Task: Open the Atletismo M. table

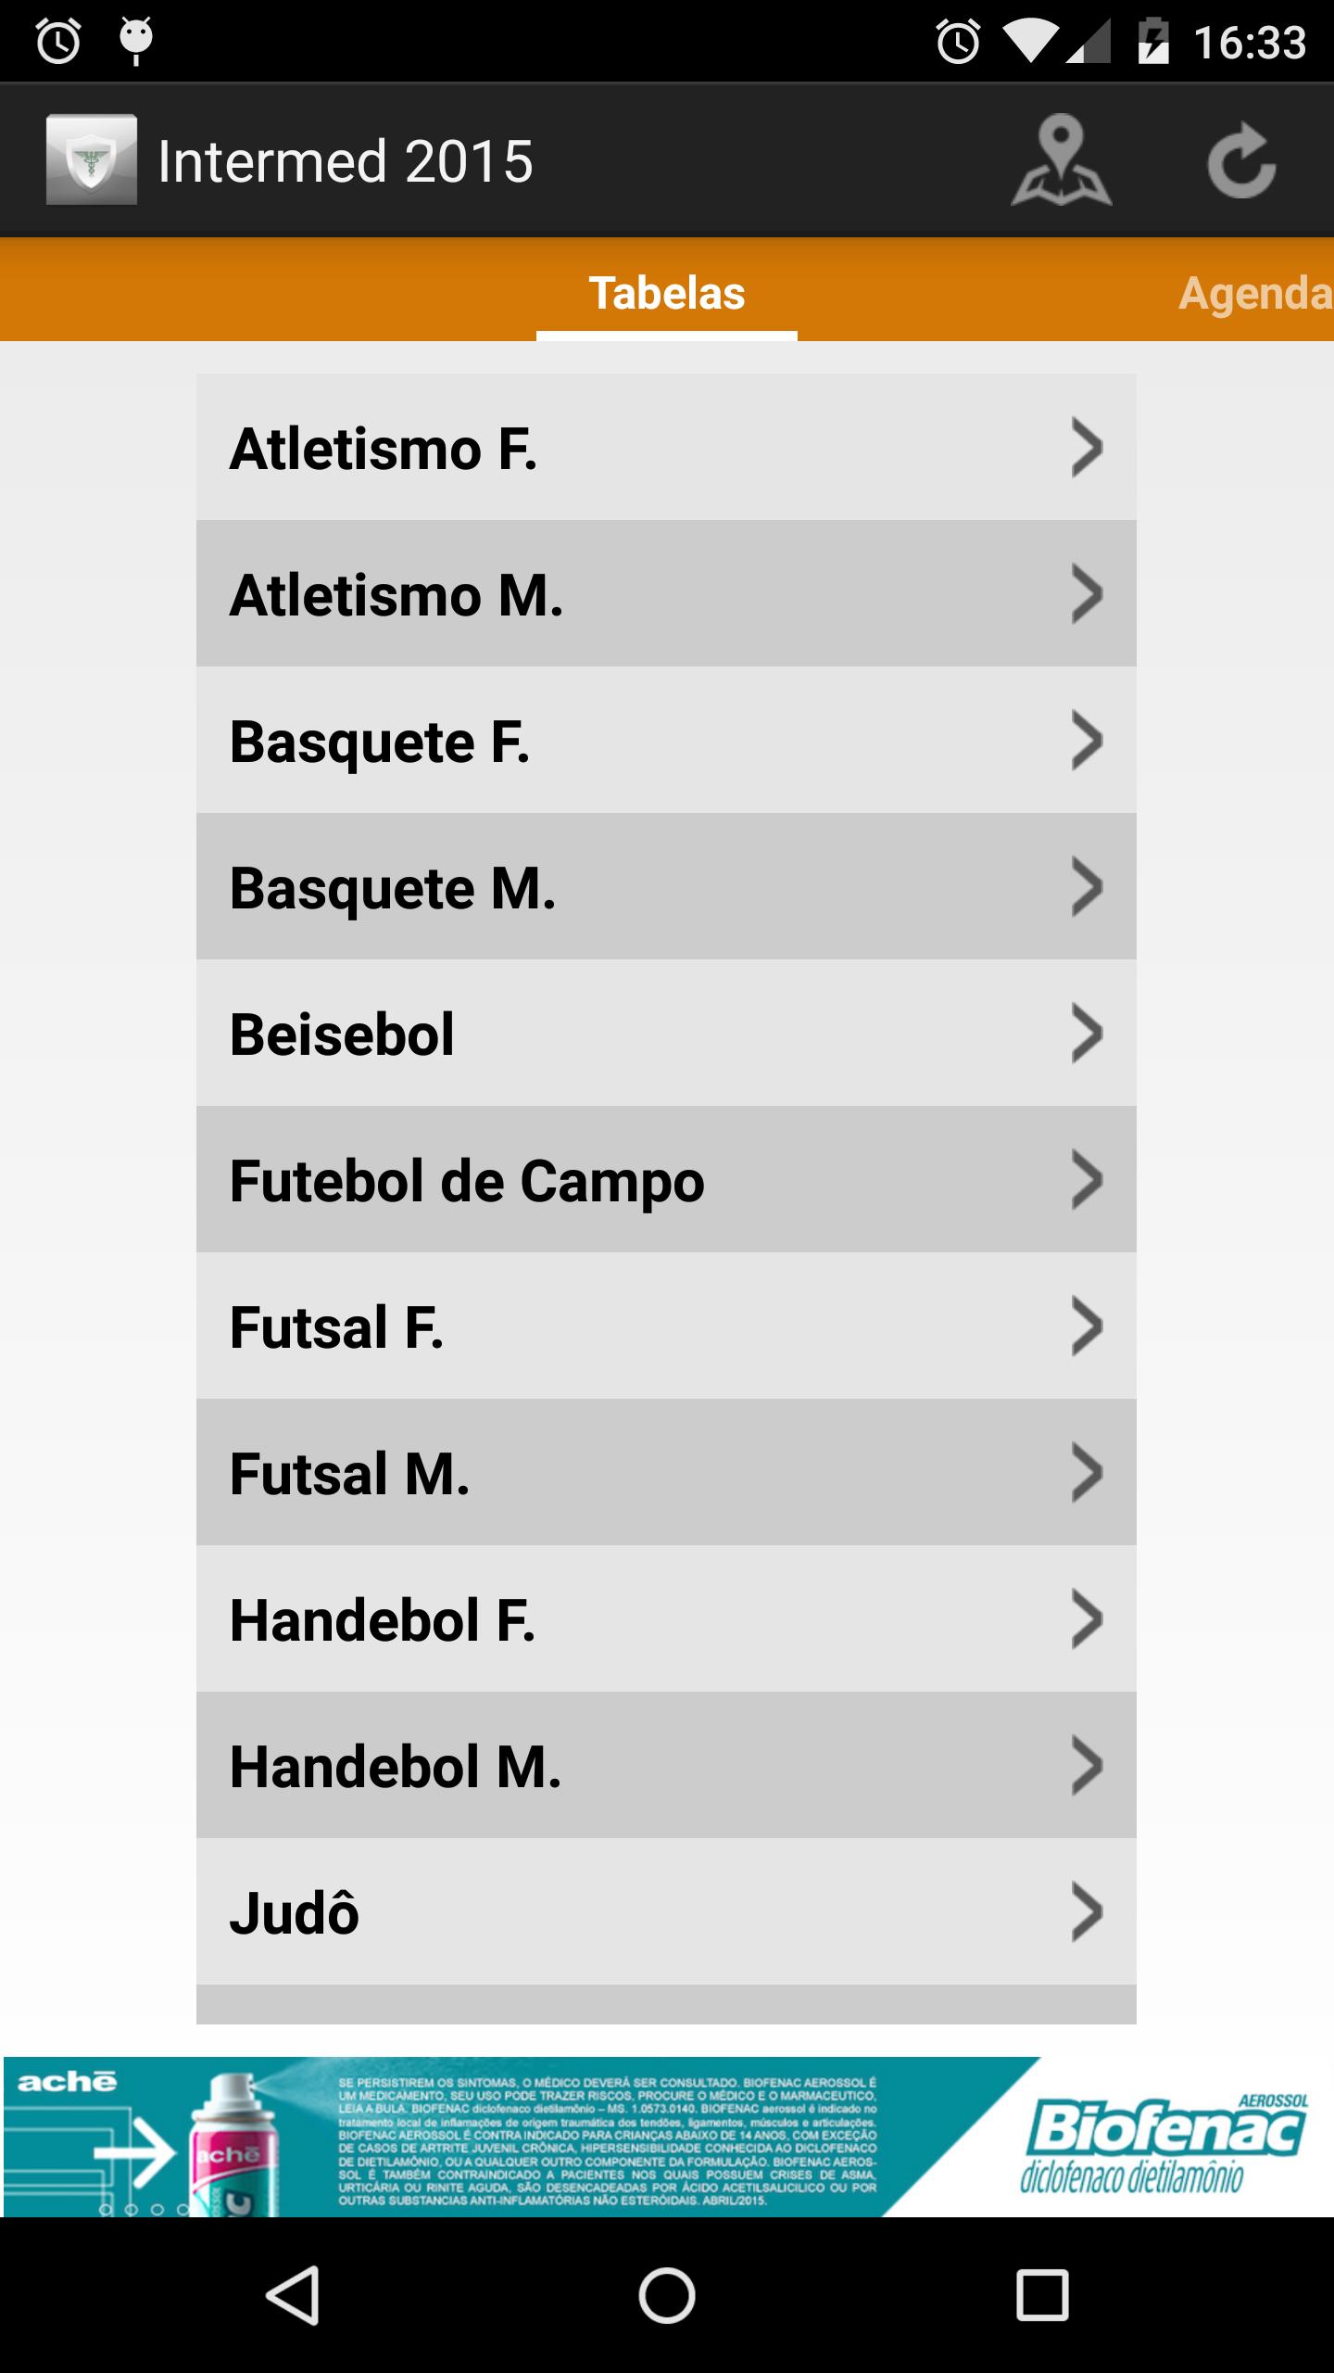Action: (665, 594)
